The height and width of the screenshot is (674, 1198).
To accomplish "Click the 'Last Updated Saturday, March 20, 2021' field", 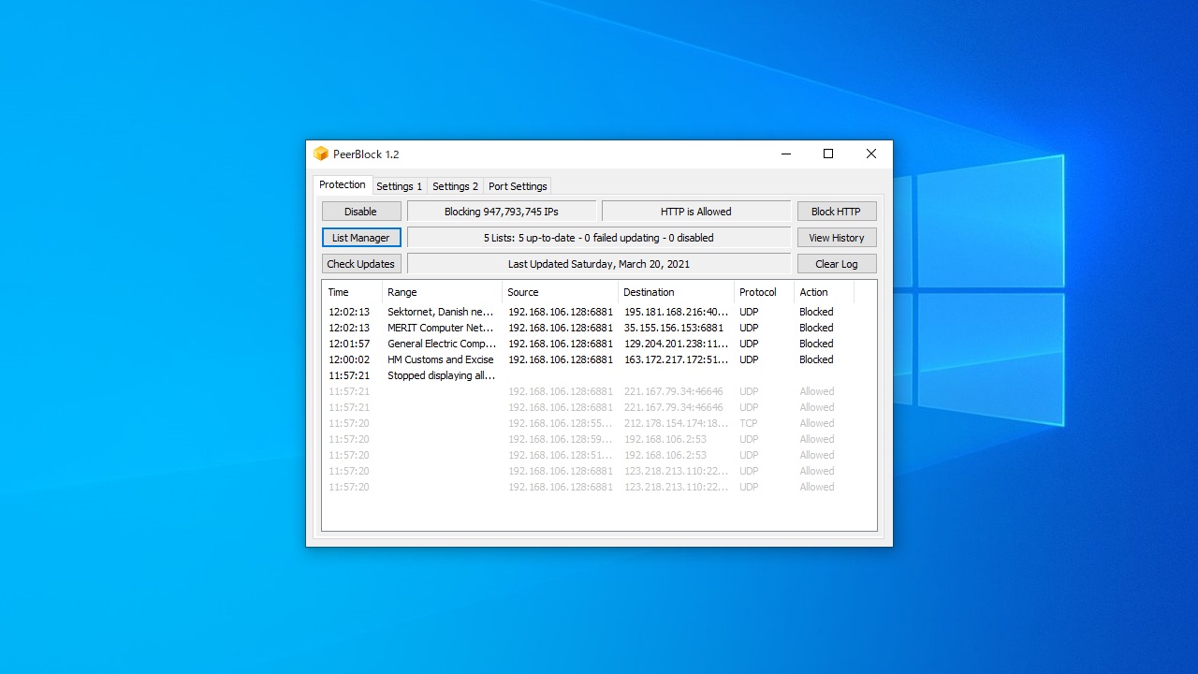I will point(599,264).
